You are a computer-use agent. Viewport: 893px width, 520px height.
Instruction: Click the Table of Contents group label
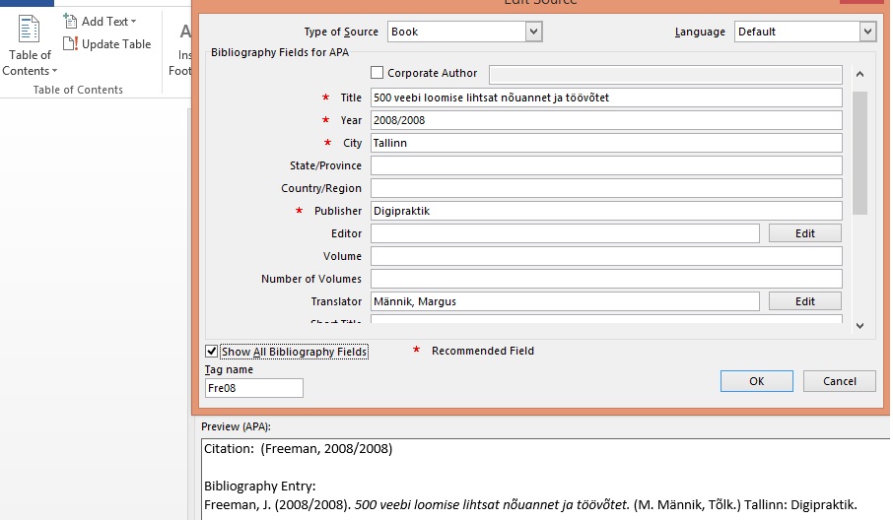[x=78, y=90]
